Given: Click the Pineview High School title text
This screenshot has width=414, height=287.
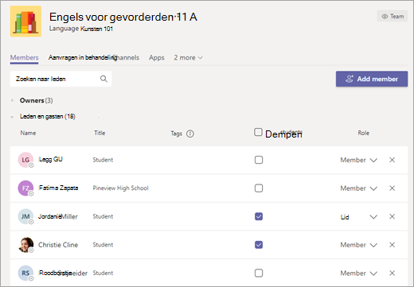Looking at the screenshot, I should (x=120, y=188).
